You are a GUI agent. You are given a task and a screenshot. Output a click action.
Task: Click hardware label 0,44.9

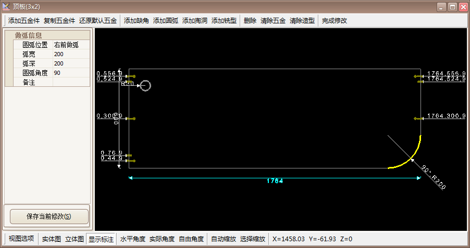tap(112, 158)
